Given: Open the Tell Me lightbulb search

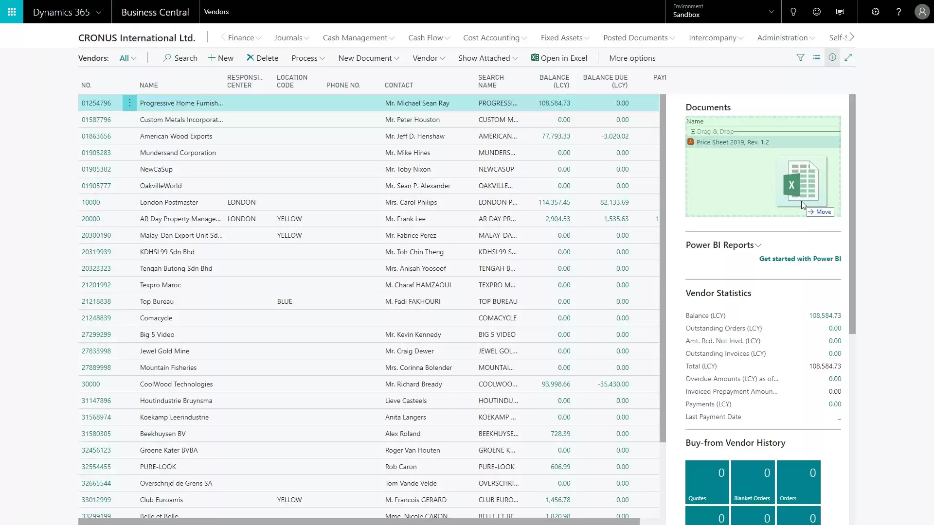Looking at the screenshot, I should click(792, 12).
